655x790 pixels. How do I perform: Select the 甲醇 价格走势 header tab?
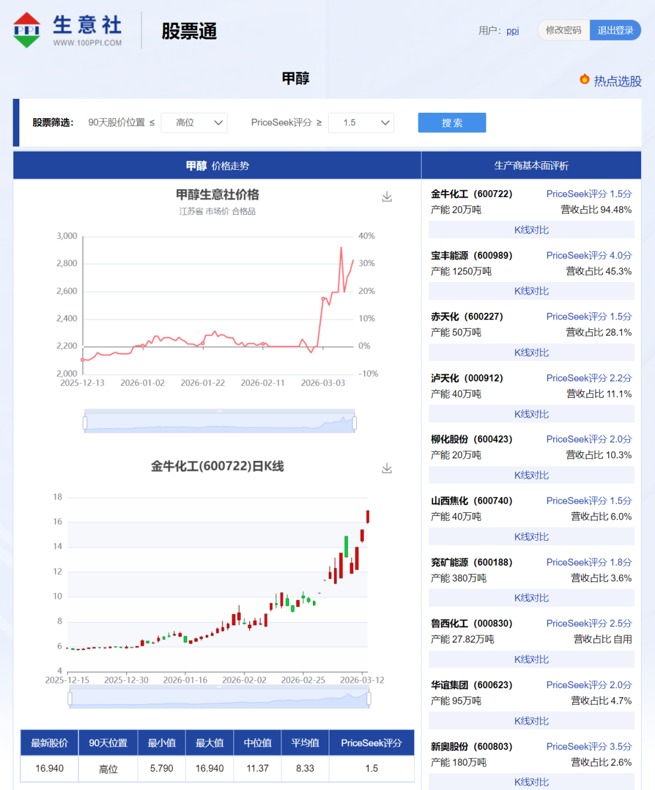click(x=217, y=166)
